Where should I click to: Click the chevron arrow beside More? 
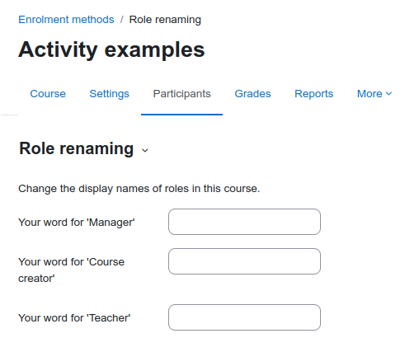[x=389, y=94]
